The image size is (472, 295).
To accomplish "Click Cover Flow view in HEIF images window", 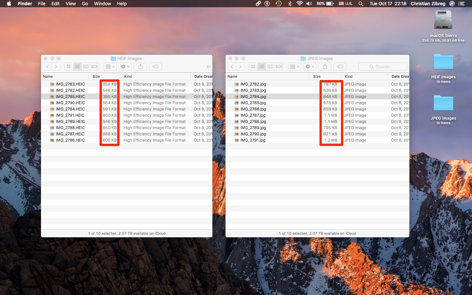I will tap(95, 67).
